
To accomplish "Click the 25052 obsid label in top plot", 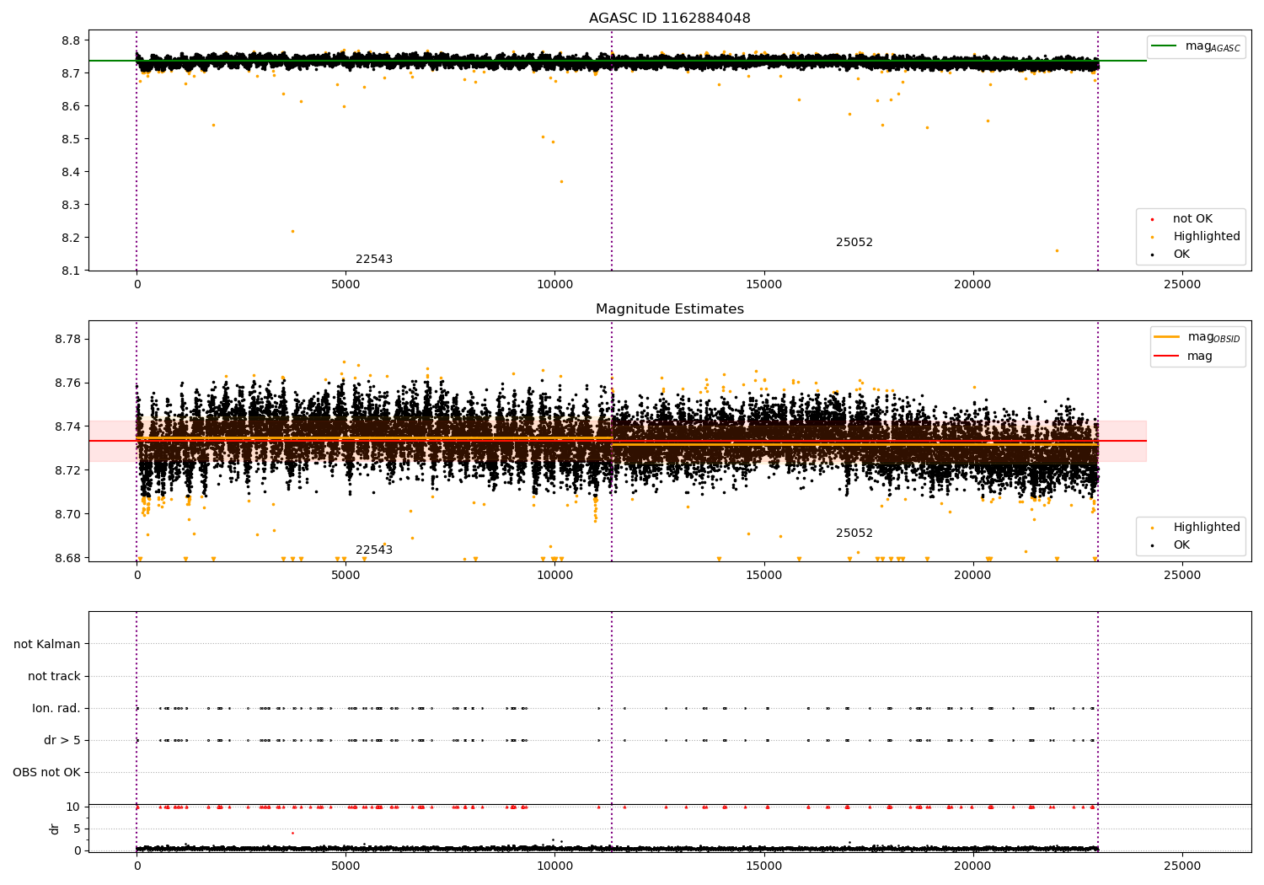I will [x=854, y=243].
